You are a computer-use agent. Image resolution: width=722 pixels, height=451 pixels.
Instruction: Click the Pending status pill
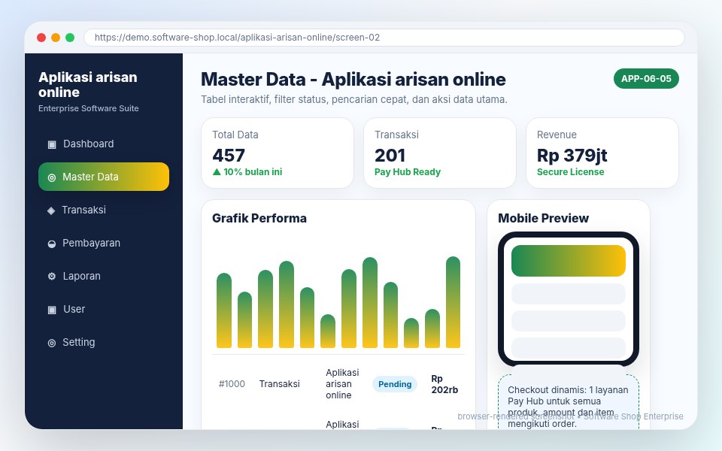(x=395, y=384)
